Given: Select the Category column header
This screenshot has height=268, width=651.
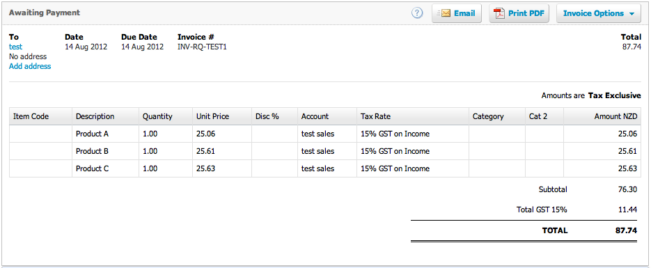Looking at the screenshot, I should tap(497, 116).
